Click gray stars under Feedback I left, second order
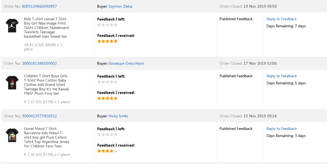The height and width of the screenshot is (164, 327). [107, 82]
